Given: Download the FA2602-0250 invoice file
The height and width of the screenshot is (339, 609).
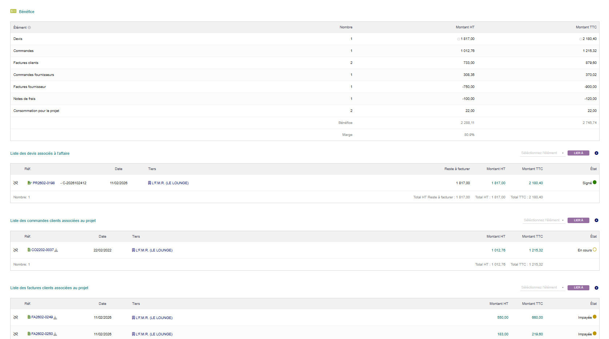Looking at the screenshot, I should pos(55,334).
